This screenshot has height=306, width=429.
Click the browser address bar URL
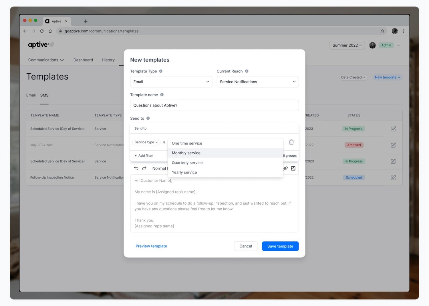point(102,31)
